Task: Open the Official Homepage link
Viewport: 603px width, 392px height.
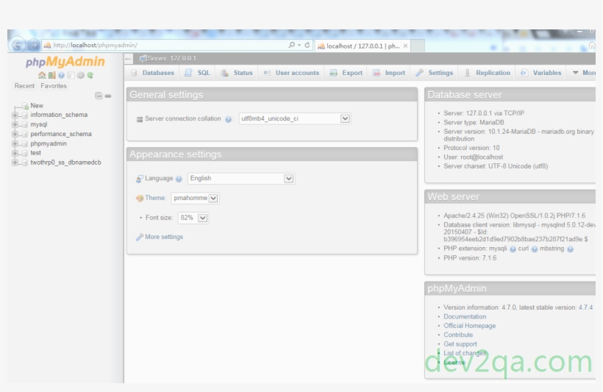Action: click(x=470, y=326)
